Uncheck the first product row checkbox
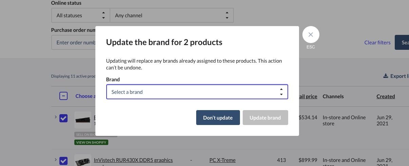The width and height of the screenshot is (409, 166). pyautogui.click(x=63, y=118)
